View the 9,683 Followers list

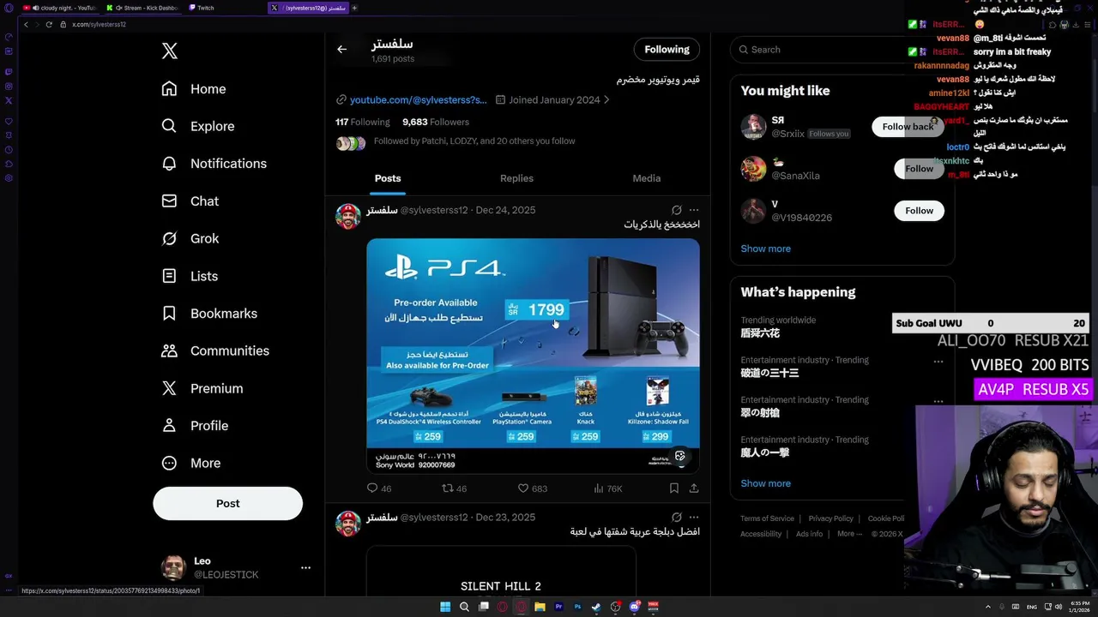point(436,123)
